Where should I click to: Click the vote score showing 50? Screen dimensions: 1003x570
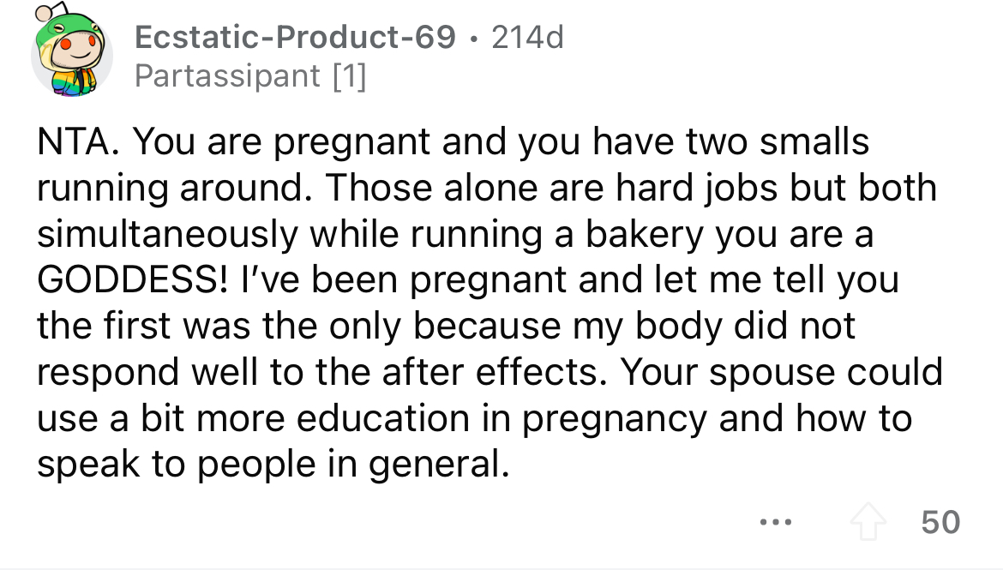[940, 521]
